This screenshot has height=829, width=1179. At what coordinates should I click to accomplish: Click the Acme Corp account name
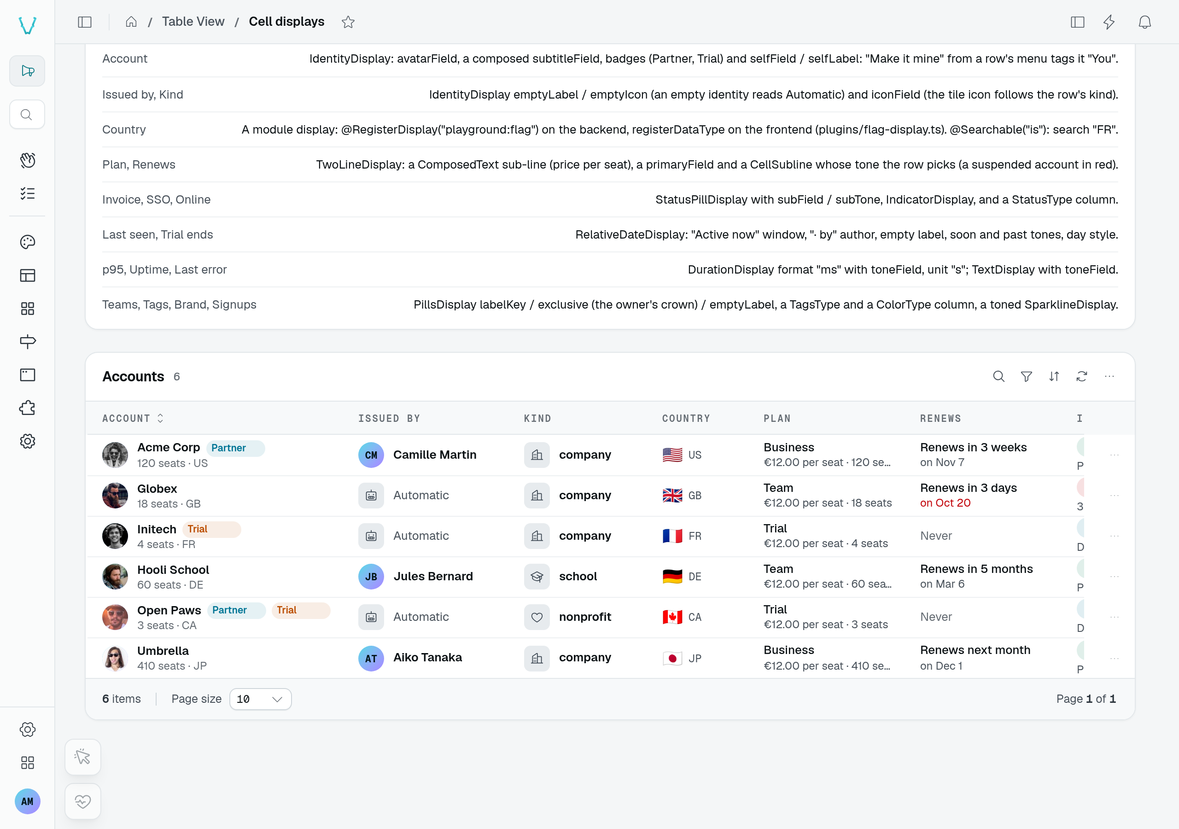pyautogui.click(x=169, y=447)
